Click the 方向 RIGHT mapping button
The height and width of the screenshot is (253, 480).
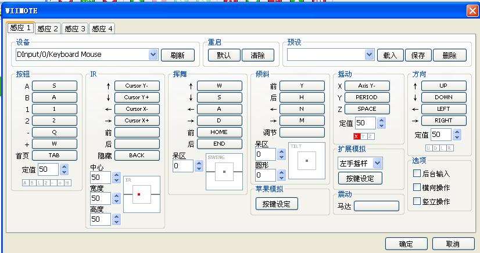tap(443, 121)
